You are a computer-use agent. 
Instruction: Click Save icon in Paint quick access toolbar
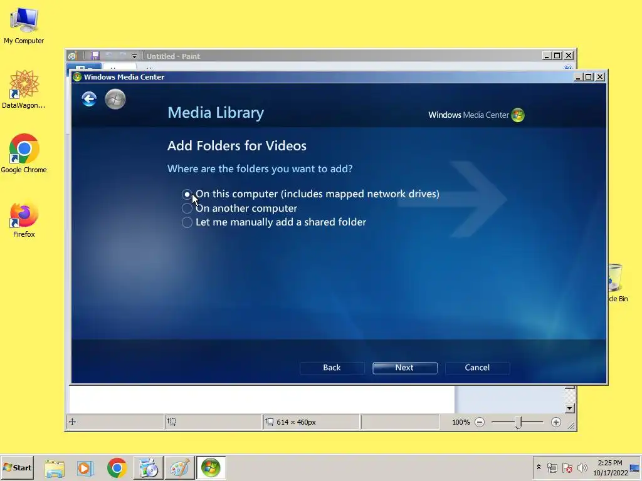pos(95,56)
